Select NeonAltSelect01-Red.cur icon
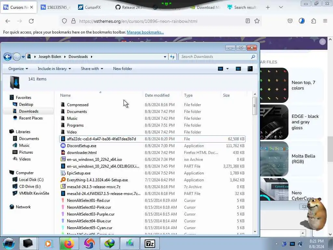 point(63,200)
